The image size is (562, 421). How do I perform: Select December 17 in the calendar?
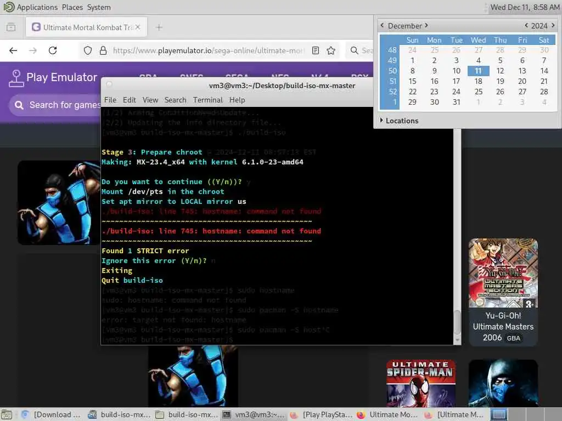(x=456, y=81)
